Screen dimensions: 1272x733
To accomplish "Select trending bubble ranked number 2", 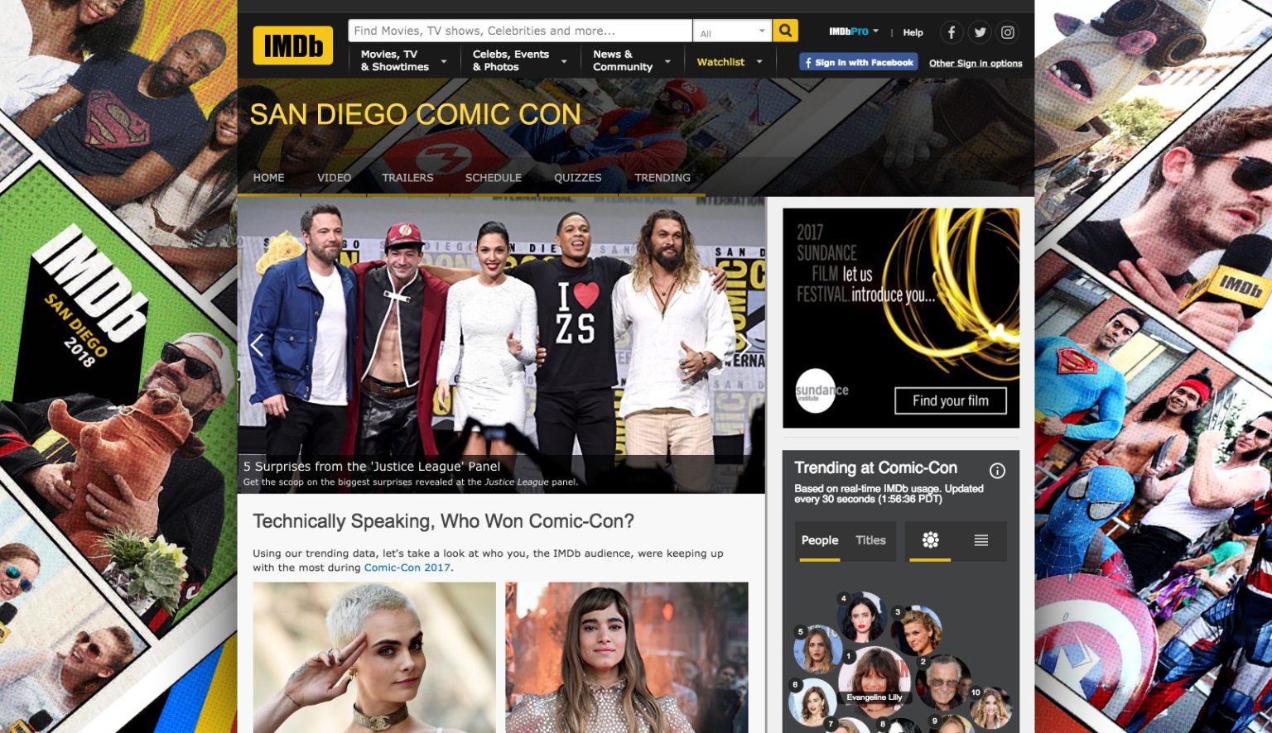I will tap(943, 683).
